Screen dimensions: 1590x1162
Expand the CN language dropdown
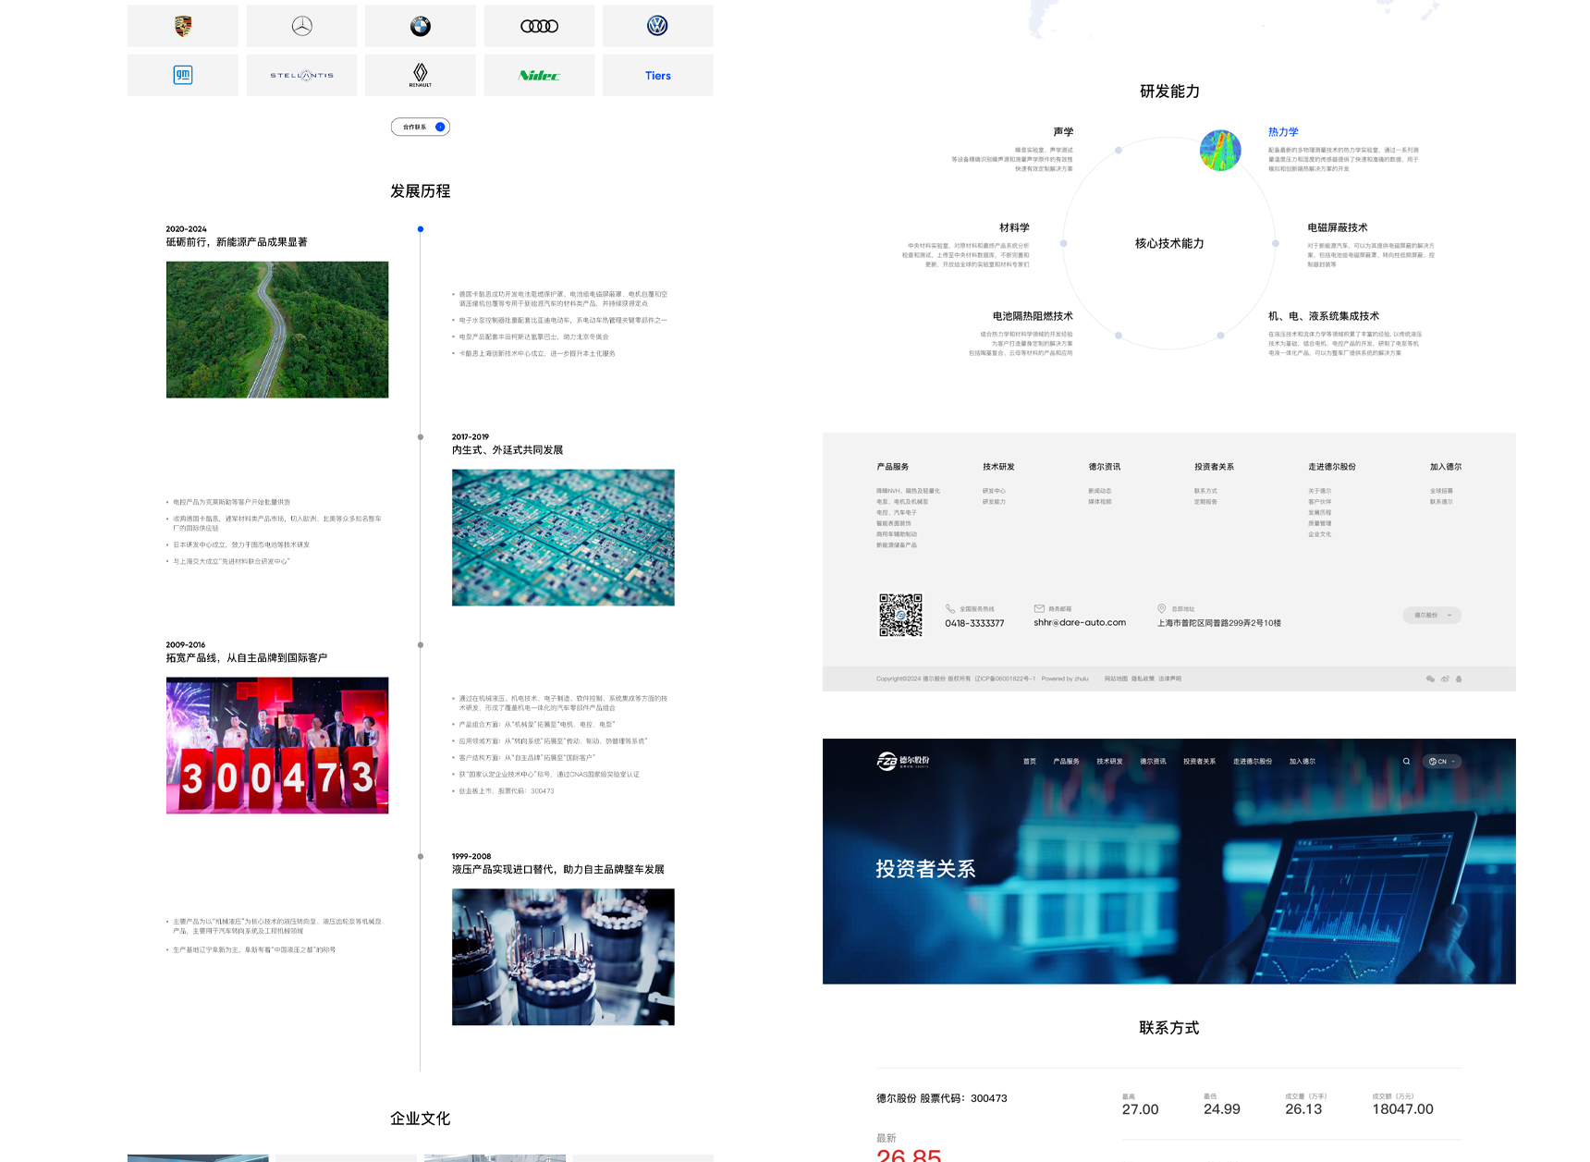point(1442,762)
